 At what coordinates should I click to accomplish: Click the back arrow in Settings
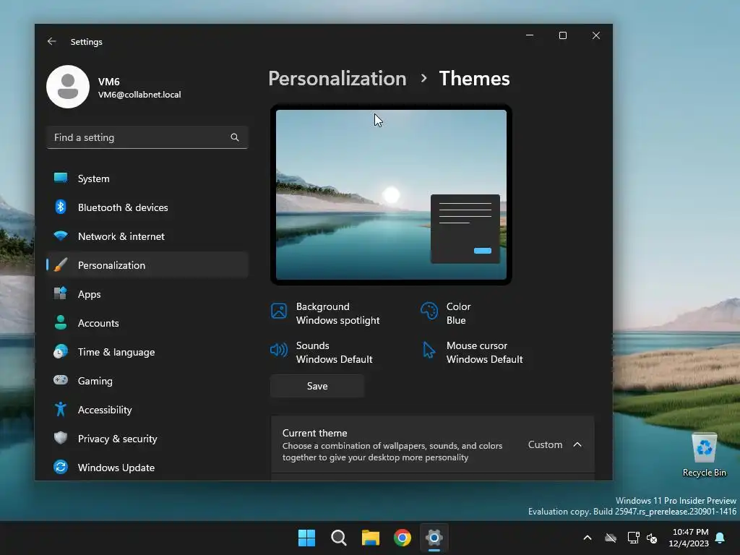click(x=52, y=41)
